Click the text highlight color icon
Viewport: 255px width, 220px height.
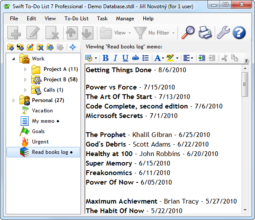[x=170, y=58]
